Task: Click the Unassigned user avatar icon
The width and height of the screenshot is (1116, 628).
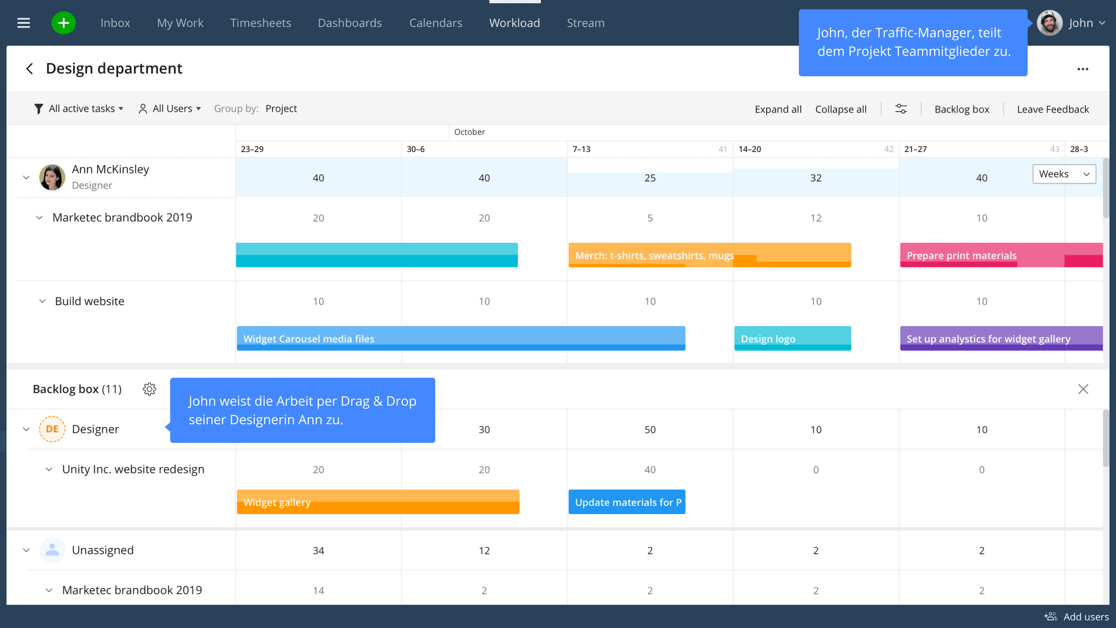Action: click(x=52, y=550)
